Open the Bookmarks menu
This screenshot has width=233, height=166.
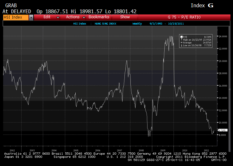(x=99, y=17)
